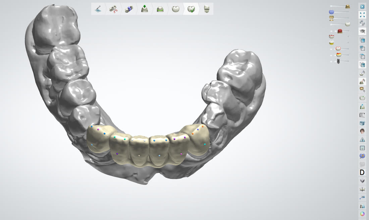Click the white control point on central incisor
Viewport: 369px width, 220px height.
139,155
